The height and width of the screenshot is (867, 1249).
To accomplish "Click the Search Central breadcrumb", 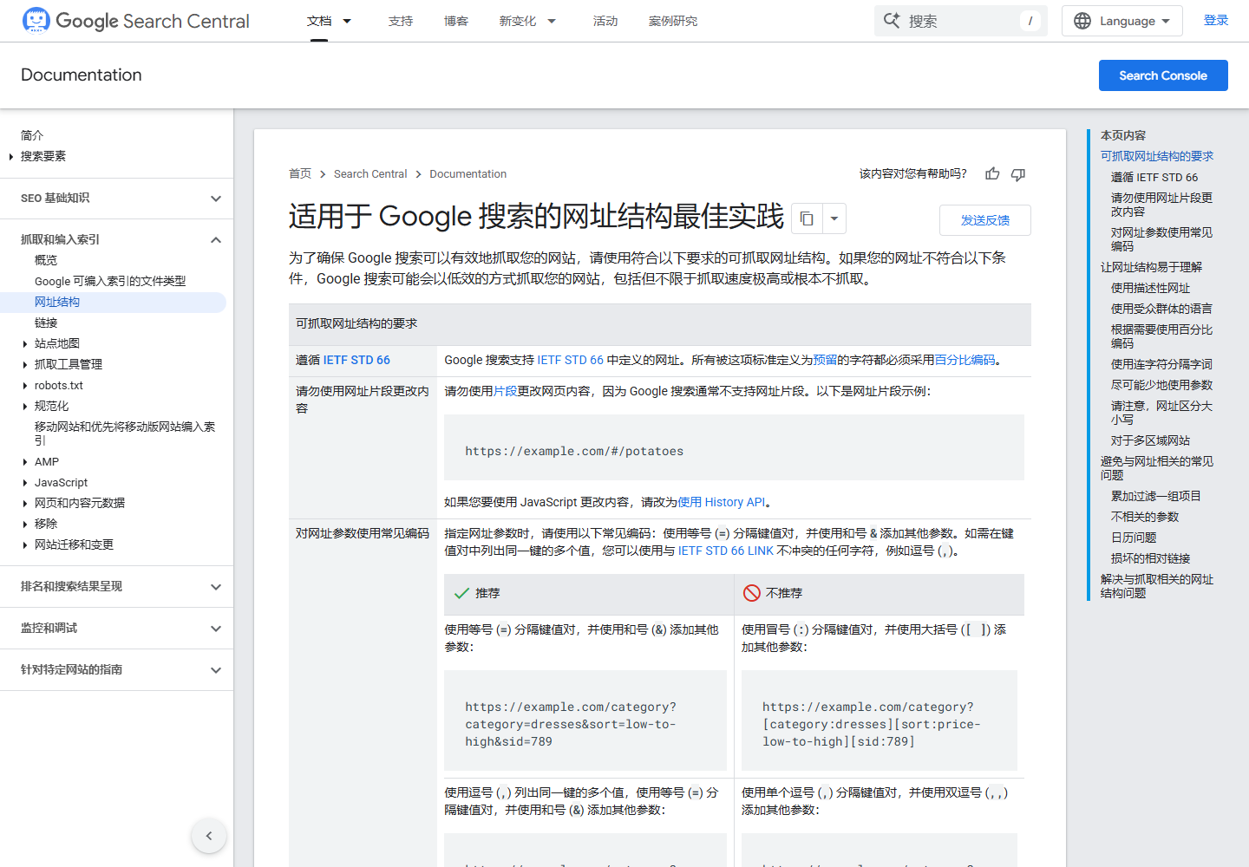I will 370,174.
